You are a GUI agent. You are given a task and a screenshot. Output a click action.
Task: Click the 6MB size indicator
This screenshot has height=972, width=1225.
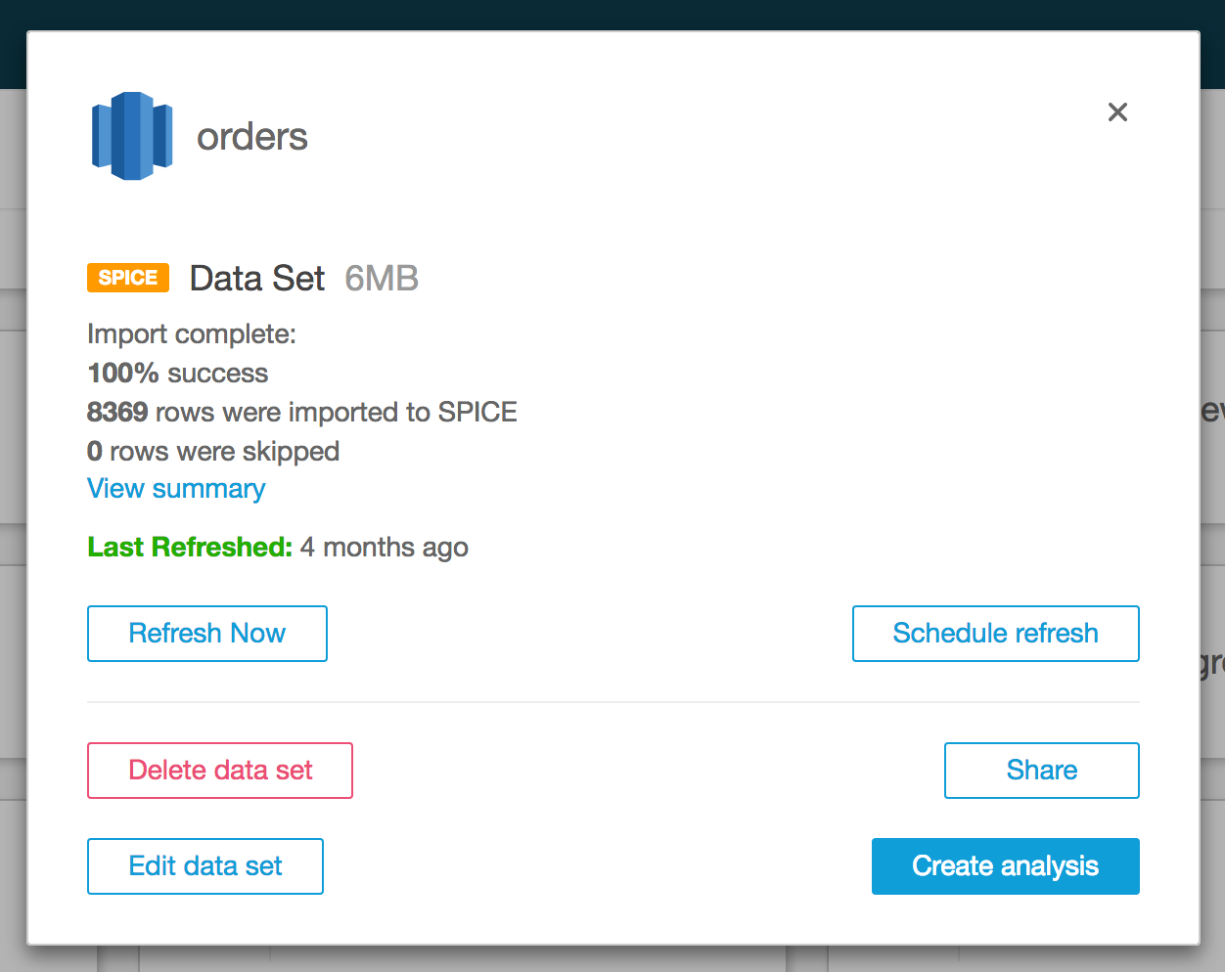point(381,279)
